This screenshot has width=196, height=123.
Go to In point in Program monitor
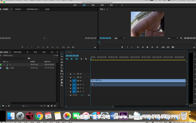coord(138,47)
